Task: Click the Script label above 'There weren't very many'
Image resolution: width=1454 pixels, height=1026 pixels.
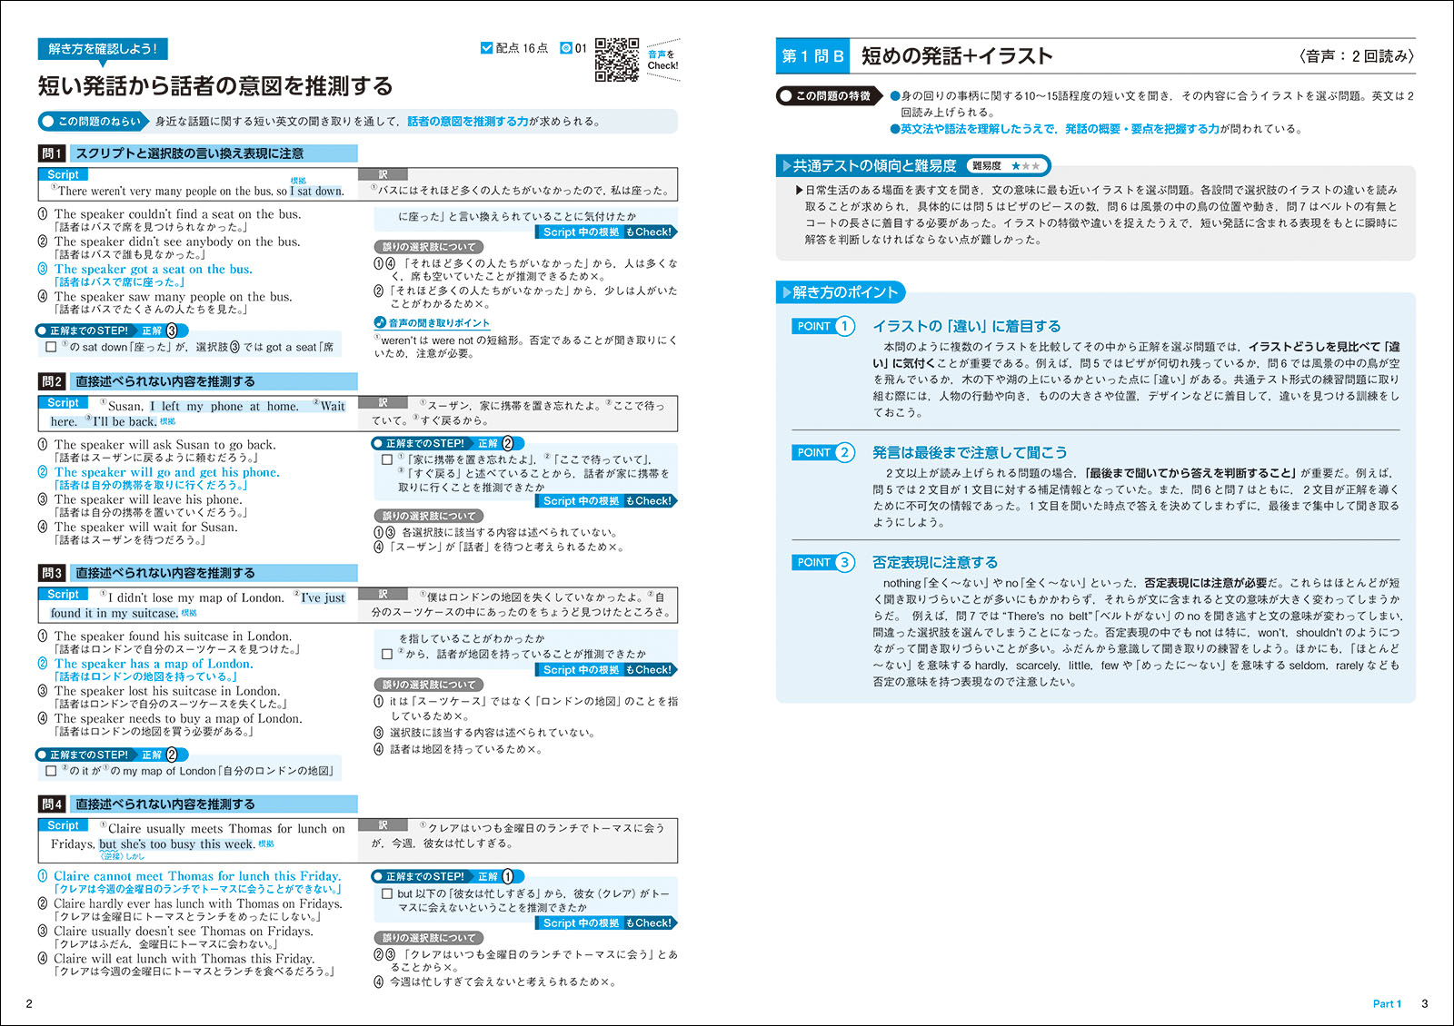Action: (63, 174)
